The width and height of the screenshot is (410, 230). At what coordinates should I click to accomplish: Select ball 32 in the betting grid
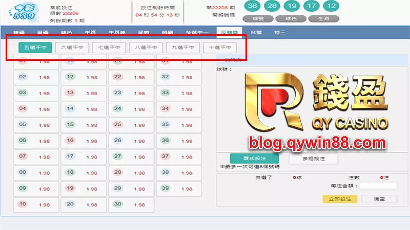click(x=165, y=77)
